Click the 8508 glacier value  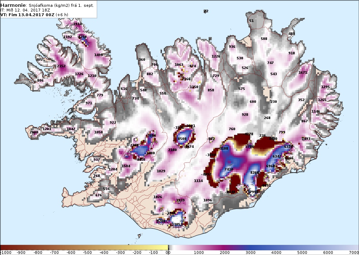click(182, 138)
